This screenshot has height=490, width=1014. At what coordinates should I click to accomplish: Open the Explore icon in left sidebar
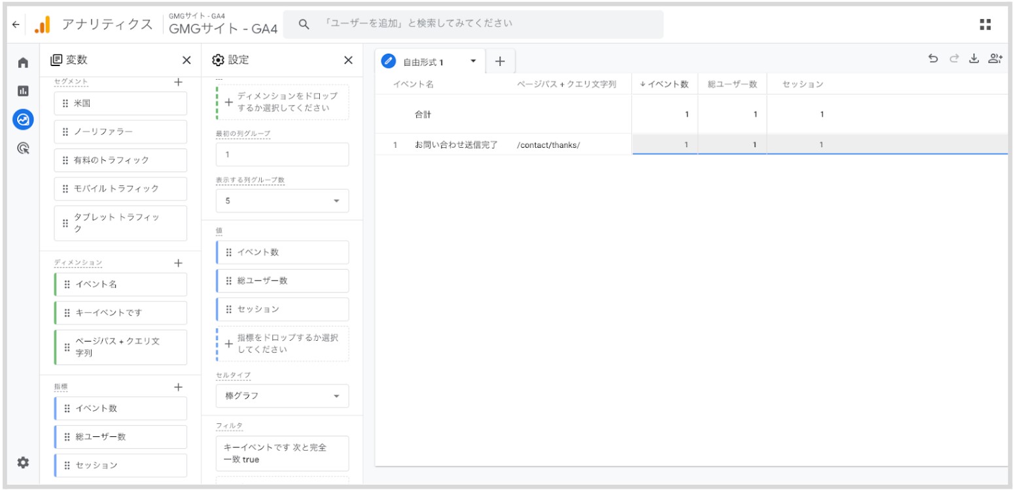[23, 120]
